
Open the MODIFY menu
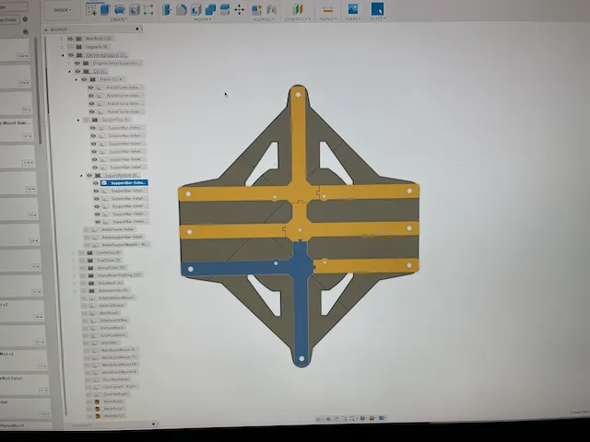click(203, 19)
